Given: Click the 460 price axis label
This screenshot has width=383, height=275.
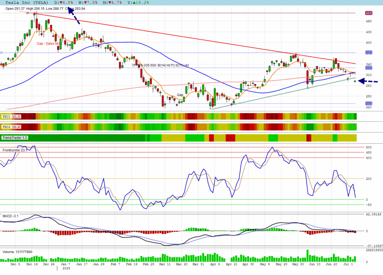Looking at the screenshot, I should tap(368, 21).
